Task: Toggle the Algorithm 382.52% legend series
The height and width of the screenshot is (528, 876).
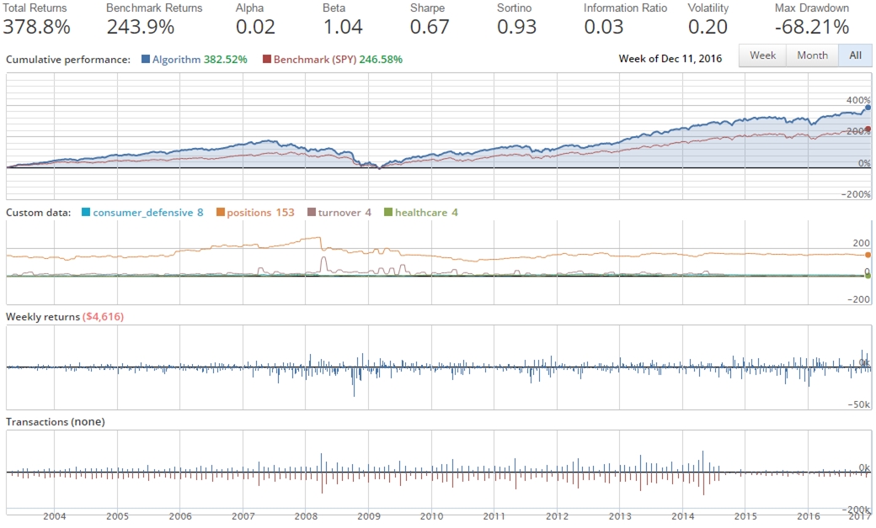Action: 194,59
